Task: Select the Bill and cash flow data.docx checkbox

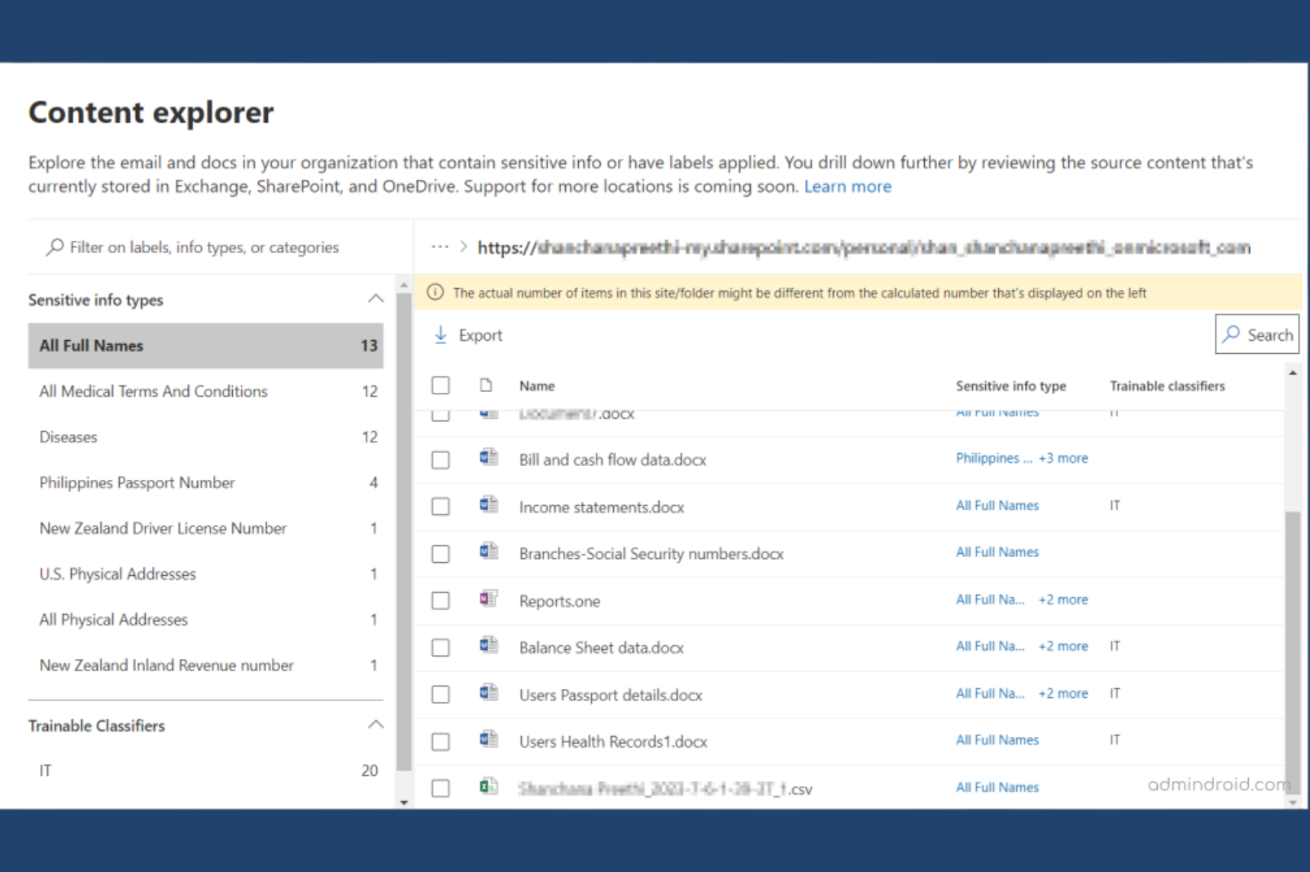Action: 440,460
